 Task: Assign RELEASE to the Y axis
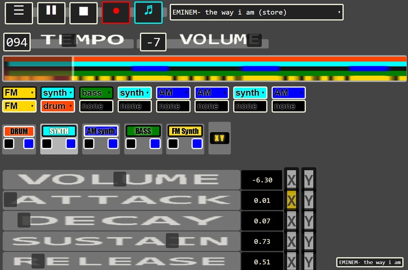coord(309,261)
